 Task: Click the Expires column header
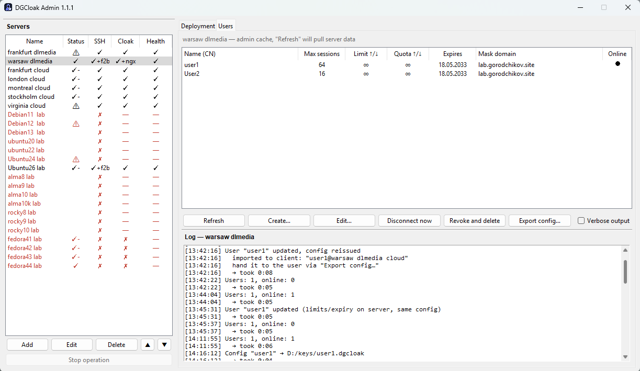point(453,54)
